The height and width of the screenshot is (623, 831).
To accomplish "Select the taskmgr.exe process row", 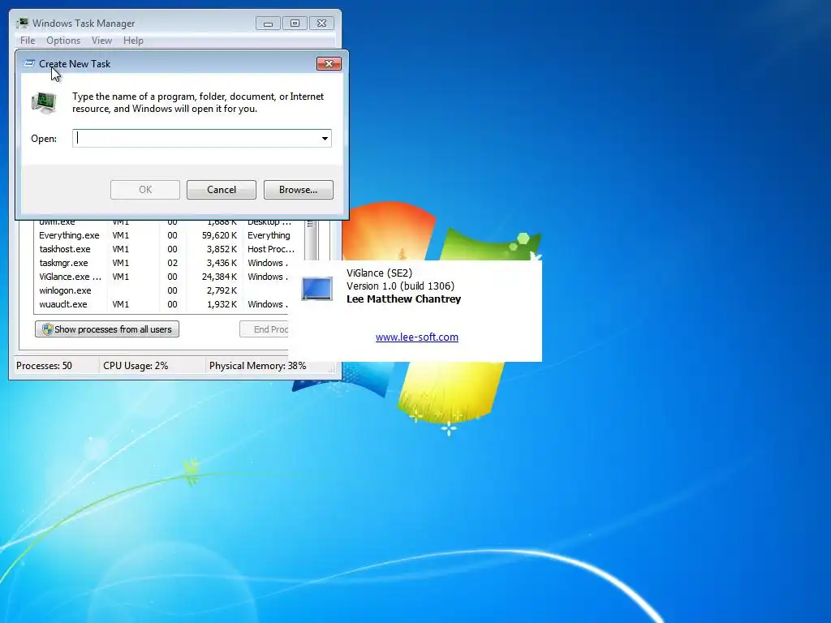I will 161,263.
